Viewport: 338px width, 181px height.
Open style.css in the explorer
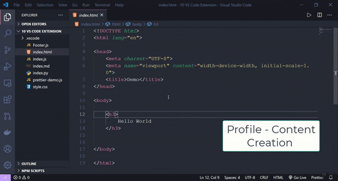pos(40,87)
